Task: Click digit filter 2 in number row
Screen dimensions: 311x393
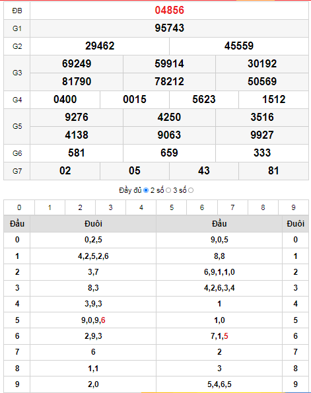Action: (80, 207)
